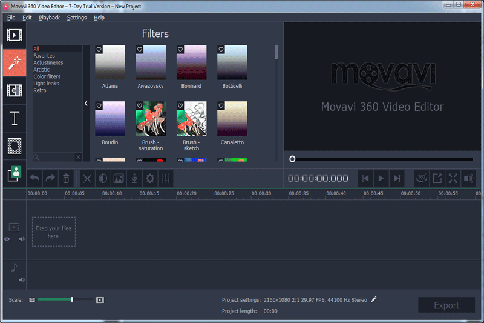Favorite the Bonnard filter heart
This screenshot has height=323, width=484.
(180, 49)
